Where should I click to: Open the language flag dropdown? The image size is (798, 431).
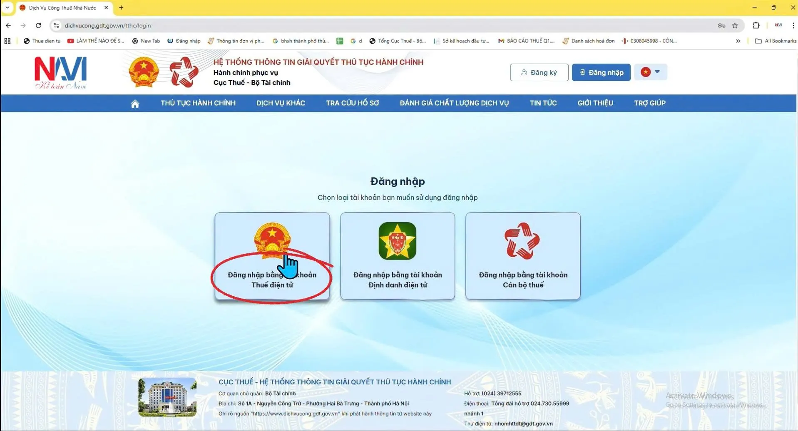tap(650, 72)
